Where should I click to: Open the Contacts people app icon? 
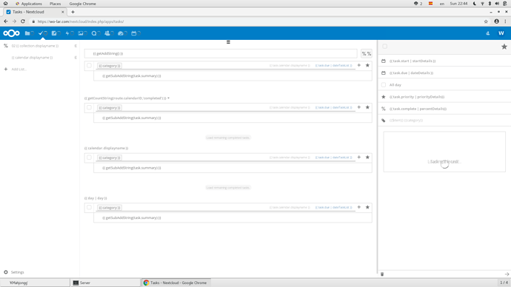(107, 33)
